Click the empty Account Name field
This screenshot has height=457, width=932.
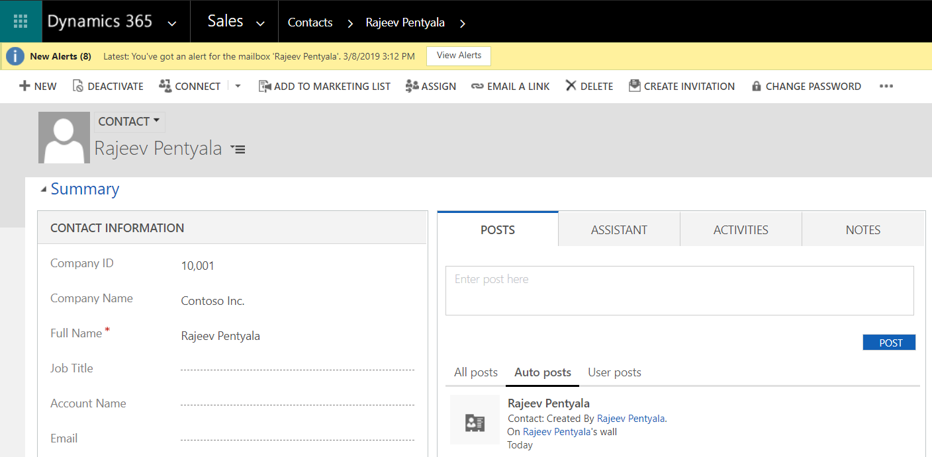pos(297,404)
